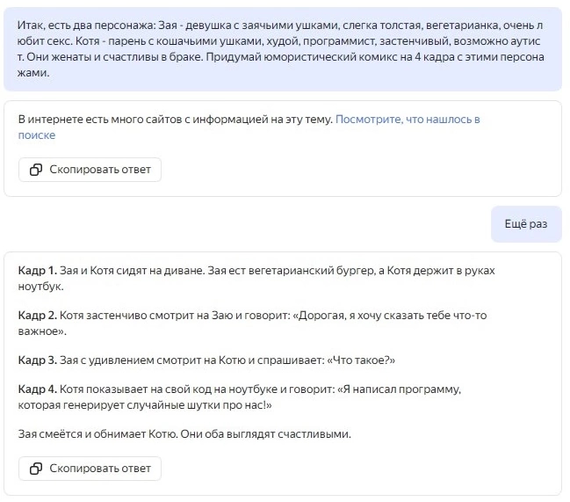Click the bold 'Кадр 1.' label
This screenshot has height=502, width=570.
[x=38, y=271]
